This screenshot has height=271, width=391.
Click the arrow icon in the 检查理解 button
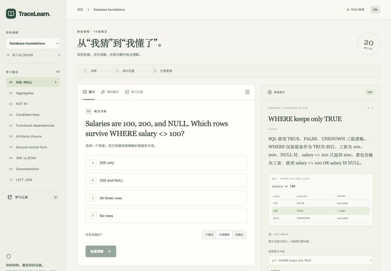[109, 251]
